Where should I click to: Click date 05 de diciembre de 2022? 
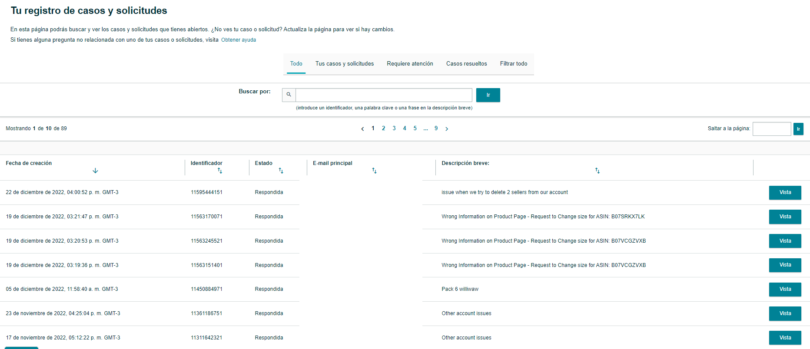pos(62,289)
